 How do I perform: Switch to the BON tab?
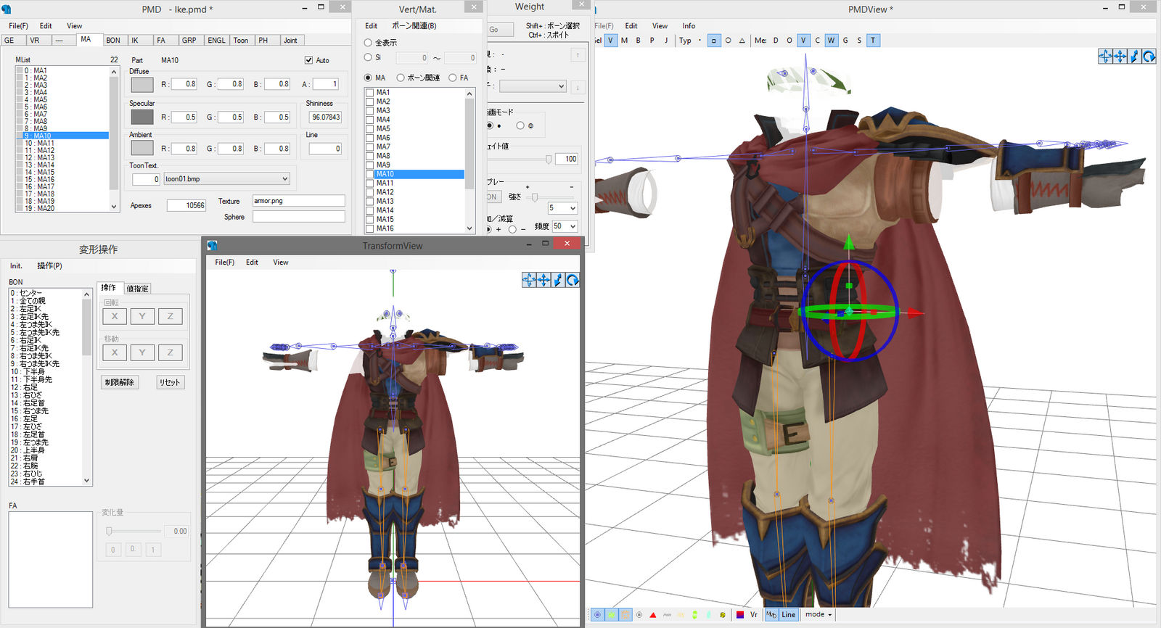click(113, 41)
